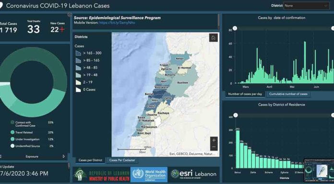Viewport: 334px width, 184px height.
Task: Click the Travel Related legend dot
Action: pyautogui.click(x=12, y=132)
